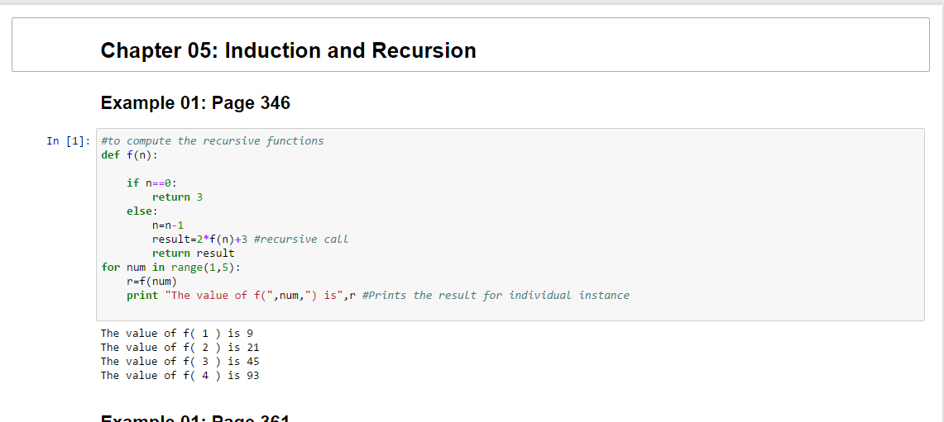
Task: Click the 'if n==0:' code line
Action: 151,183
